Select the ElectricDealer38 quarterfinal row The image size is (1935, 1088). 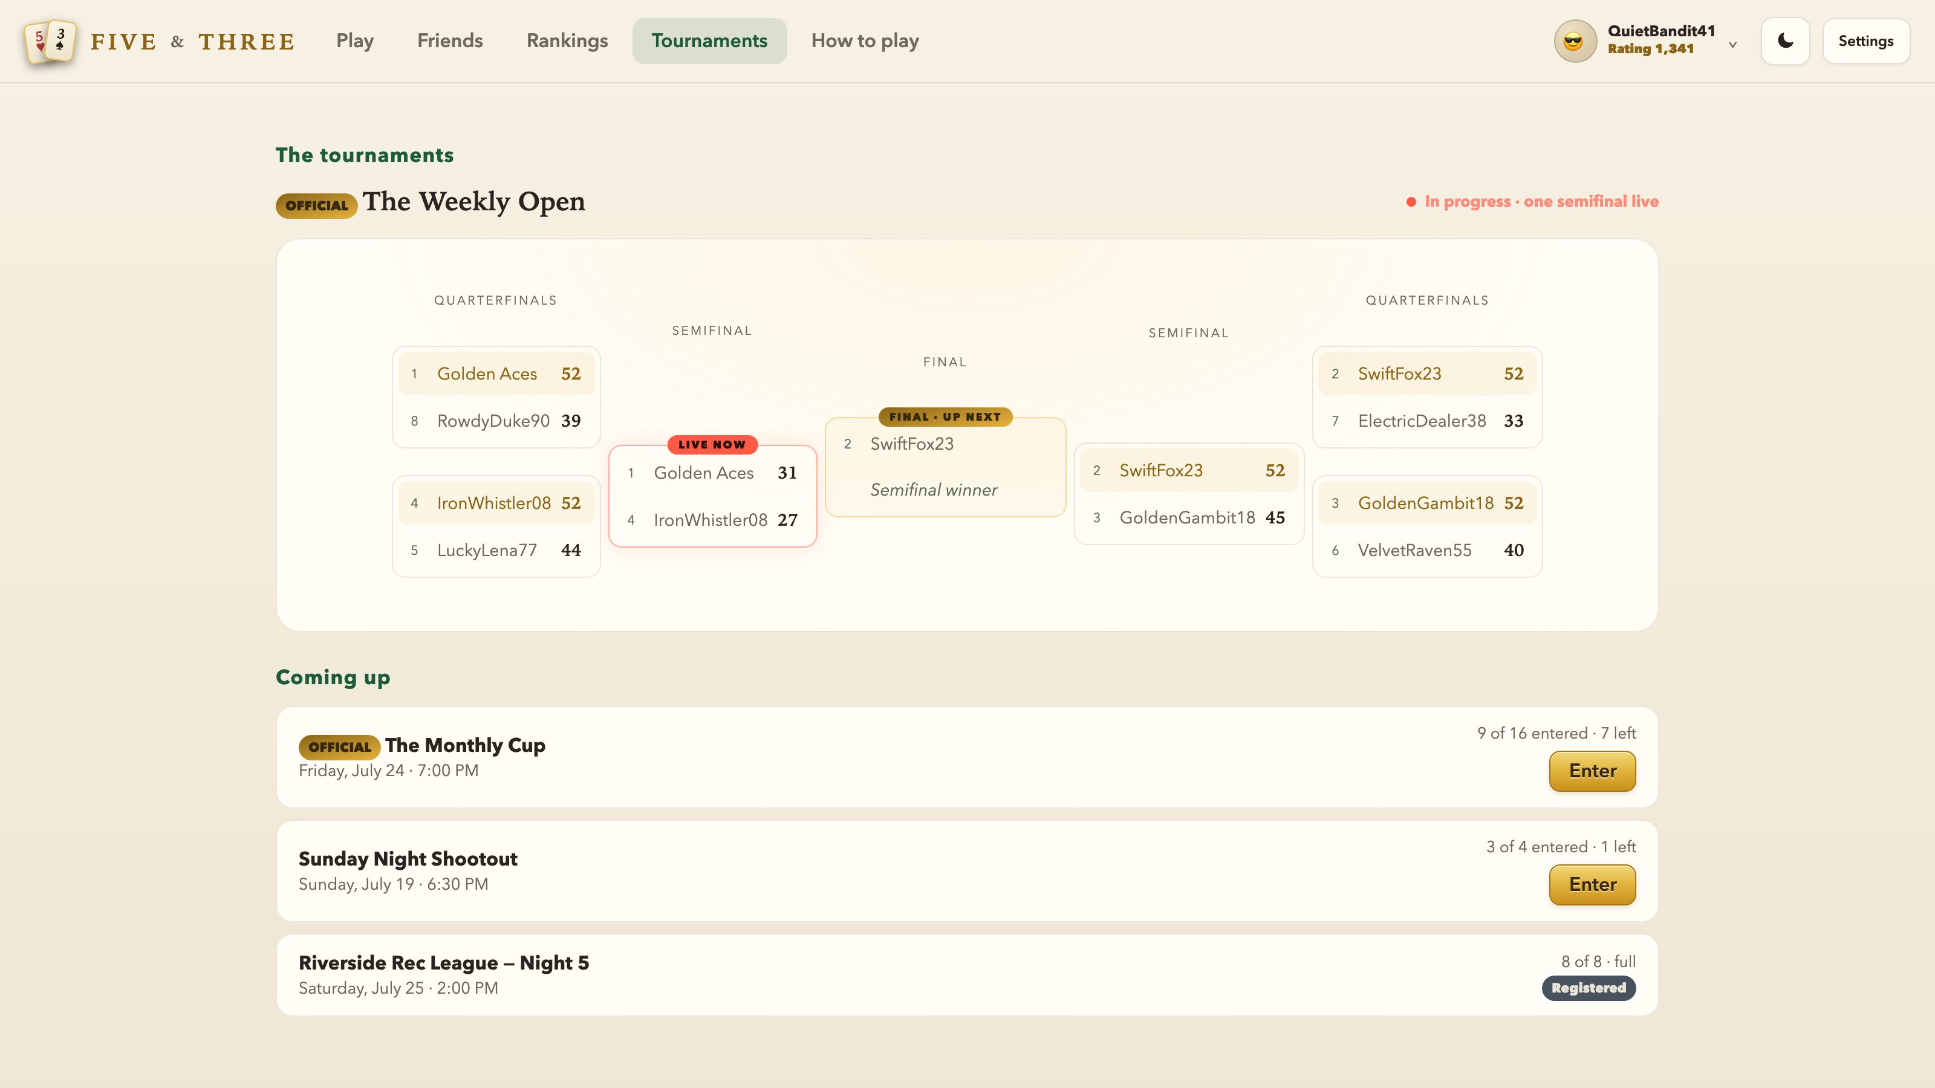point(1427,421)
